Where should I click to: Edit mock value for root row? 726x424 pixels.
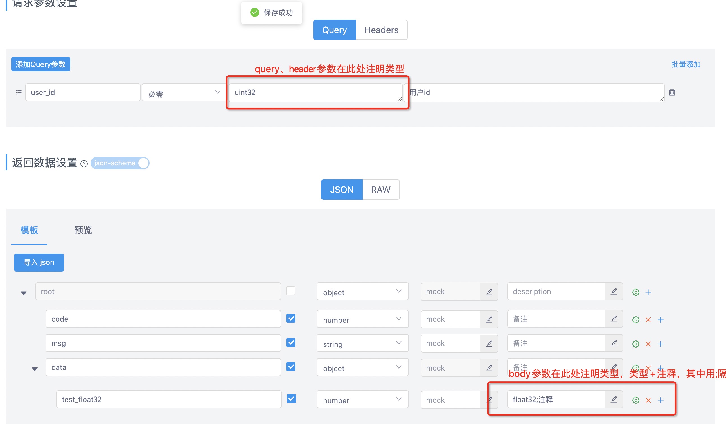tap(489, 292)
